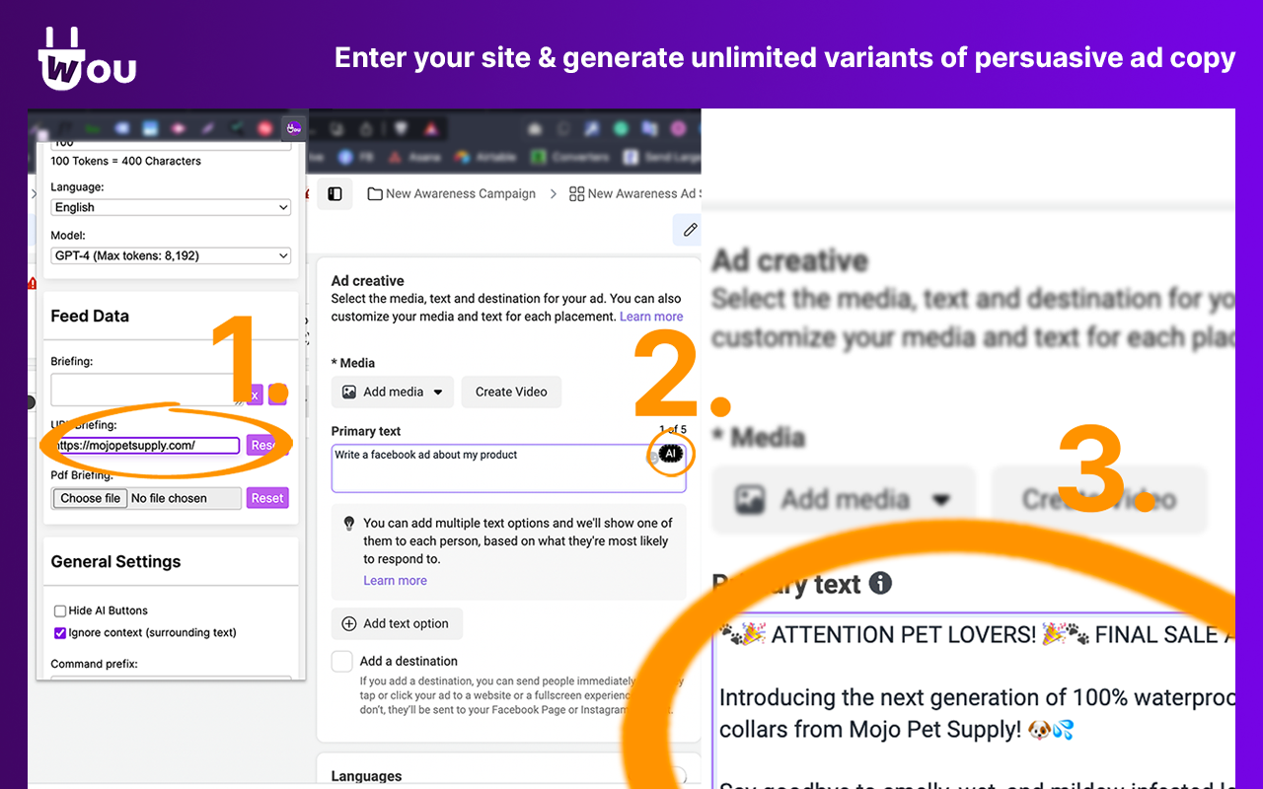Click the Briefing text area
Viewport: 1263px width, 789px height.
146,390
